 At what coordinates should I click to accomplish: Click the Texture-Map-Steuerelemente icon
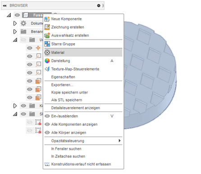pos(47,69)
